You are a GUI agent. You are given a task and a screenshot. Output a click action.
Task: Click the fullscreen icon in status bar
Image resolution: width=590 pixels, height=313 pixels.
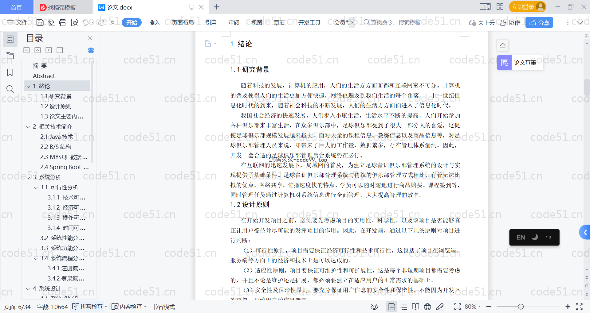pyautogui.click(x=579, y=307)
